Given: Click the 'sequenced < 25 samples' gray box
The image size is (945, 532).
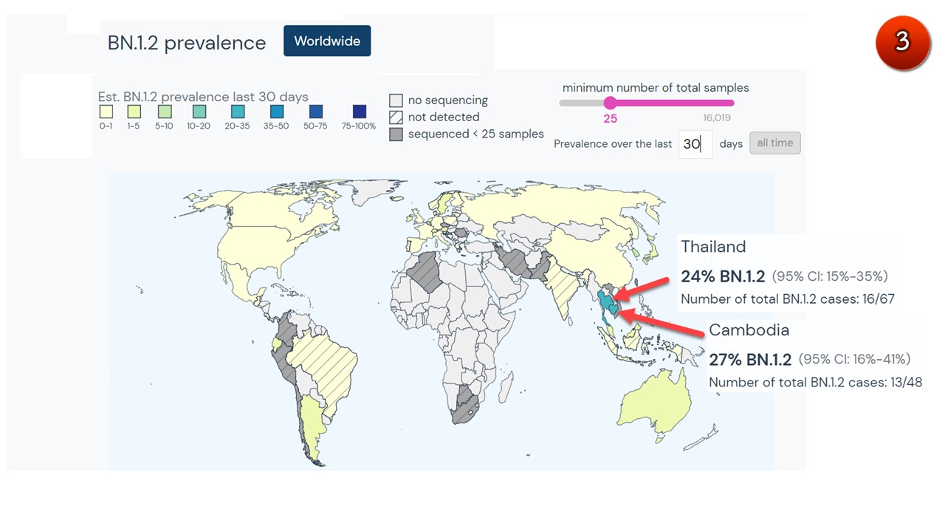Looking at the screenshot, I should (x=396, y=134).
